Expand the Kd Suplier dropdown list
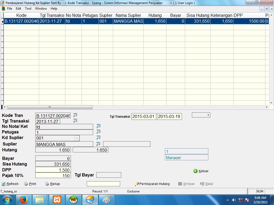Image resolution: width=274 pixels, height=205 pixels. [77, 138]
